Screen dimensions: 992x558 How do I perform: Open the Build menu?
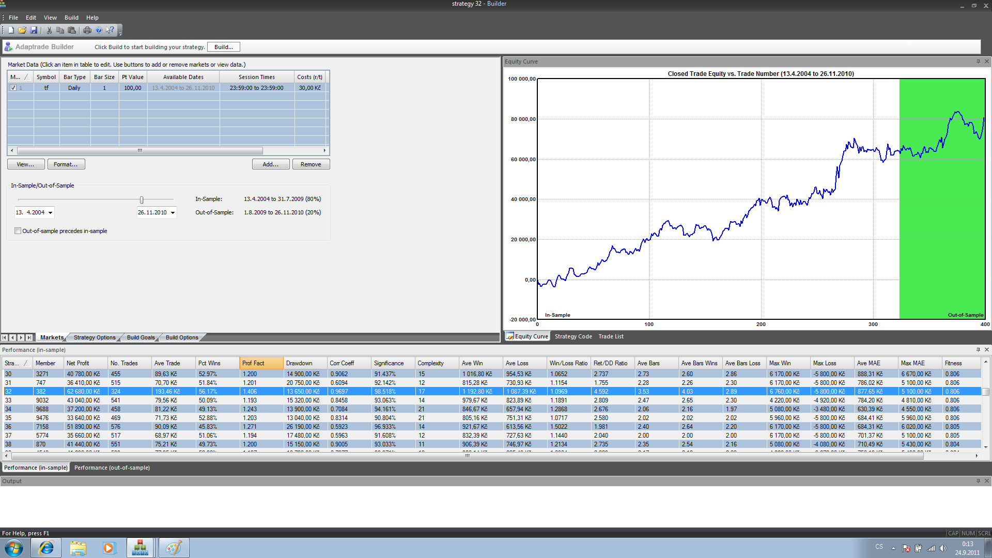71,18
